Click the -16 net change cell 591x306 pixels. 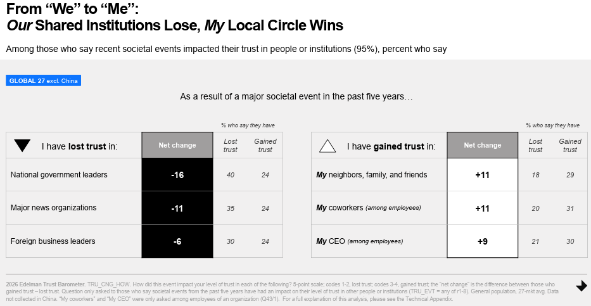click(177, 175)
